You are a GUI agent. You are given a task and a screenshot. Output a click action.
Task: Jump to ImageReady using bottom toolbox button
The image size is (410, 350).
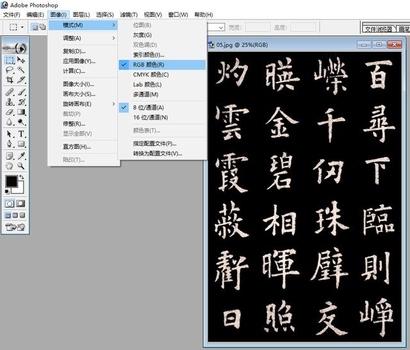pyautogui.click(x=15, y=227)
